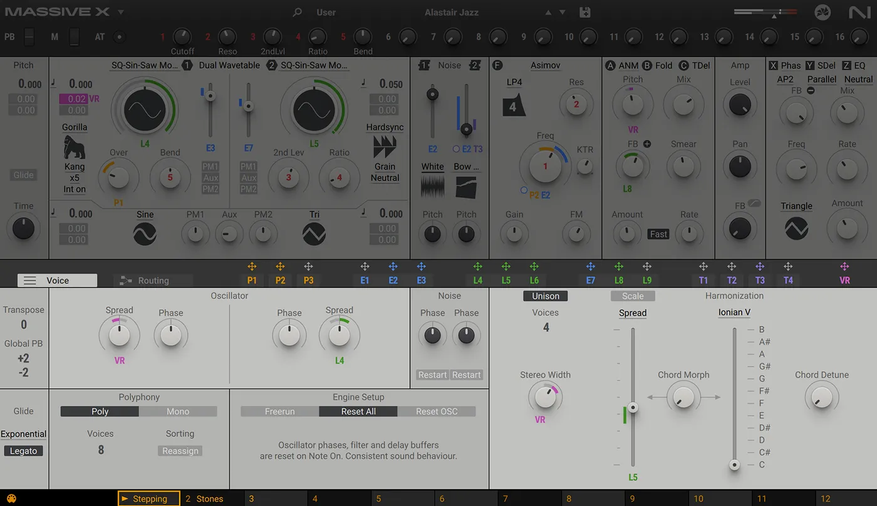Open the LP4 filter mode dropdown
877x506 pixels.
tap(514, 82)
